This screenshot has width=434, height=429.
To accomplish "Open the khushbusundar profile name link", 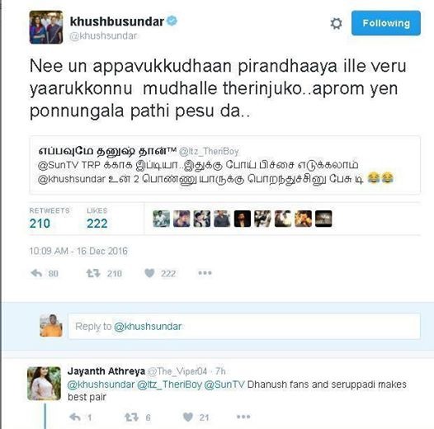I will pos(117,21).
